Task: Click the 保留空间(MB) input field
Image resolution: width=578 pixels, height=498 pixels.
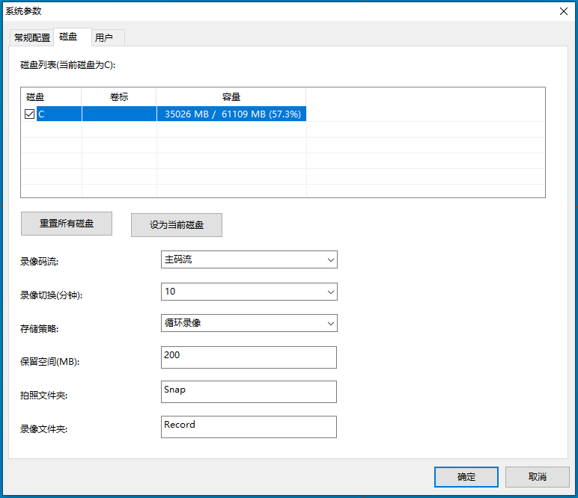Action: pos(249,357)
